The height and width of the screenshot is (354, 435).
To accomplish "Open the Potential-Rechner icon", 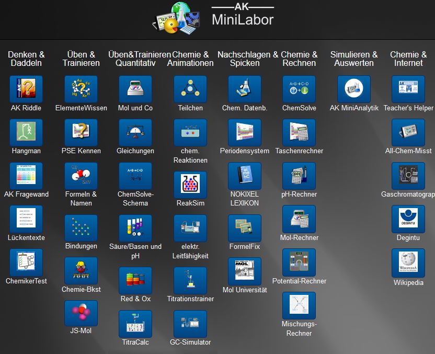I will (x=299, y=262).
